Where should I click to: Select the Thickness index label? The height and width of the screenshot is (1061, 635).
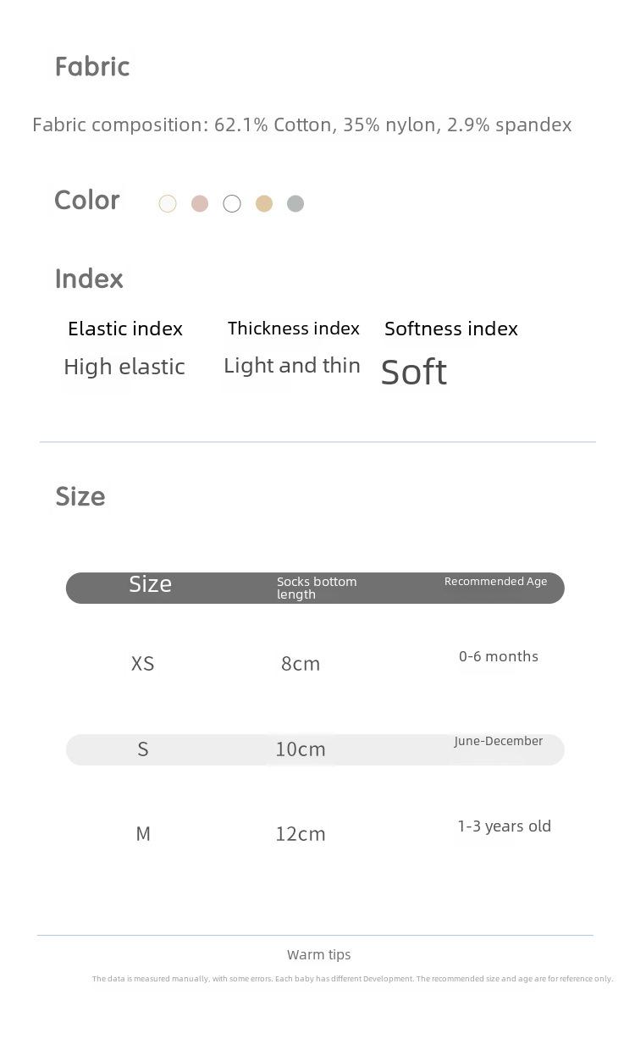(294, 328)
